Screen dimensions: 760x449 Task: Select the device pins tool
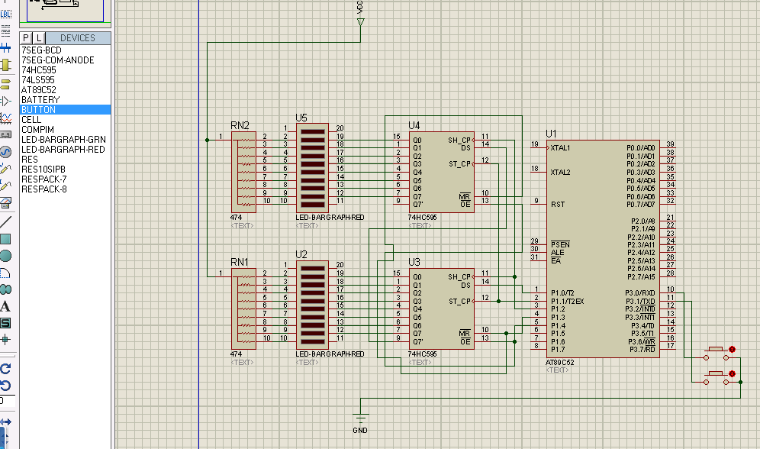tap(5, 101)
